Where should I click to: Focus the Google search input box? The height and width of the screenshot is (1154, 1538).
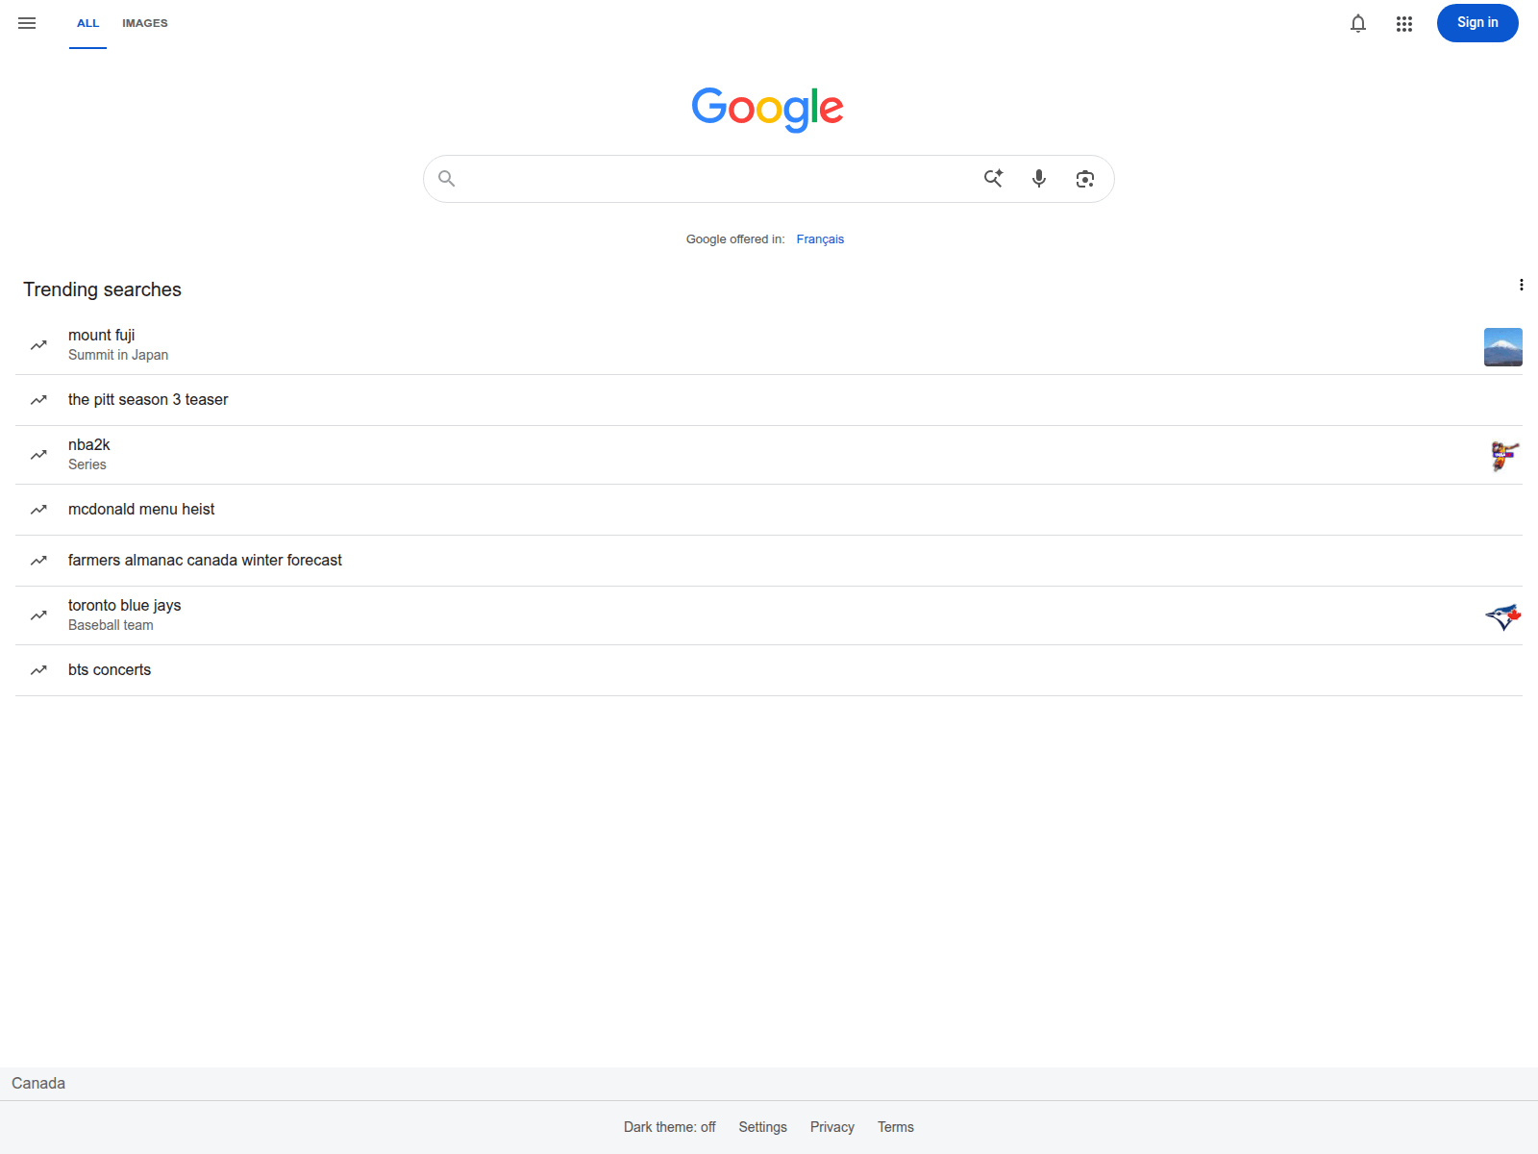pos(716,179)
